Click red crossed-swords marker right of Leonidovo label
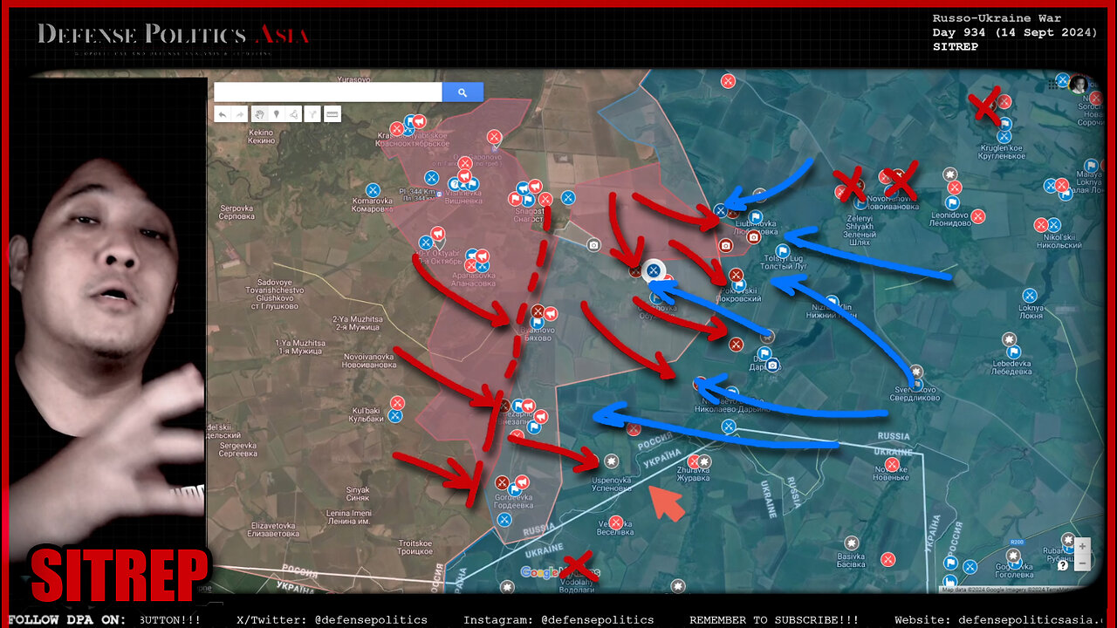This screenshot has width=1117, height=628. [x=978, y=215]
